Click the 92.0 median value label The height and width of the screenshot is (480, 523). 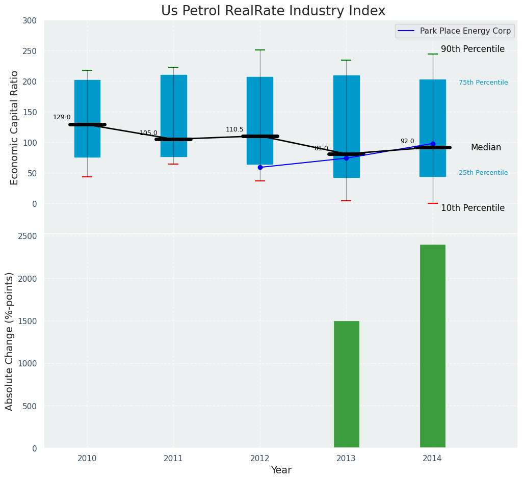pos(407,141)
